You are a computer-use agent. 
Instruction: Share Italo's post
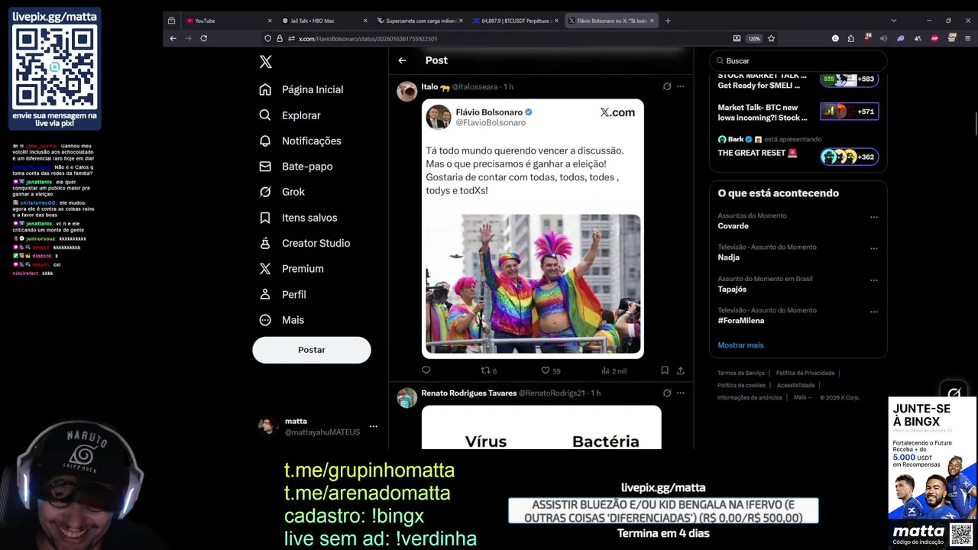point(680,370)
